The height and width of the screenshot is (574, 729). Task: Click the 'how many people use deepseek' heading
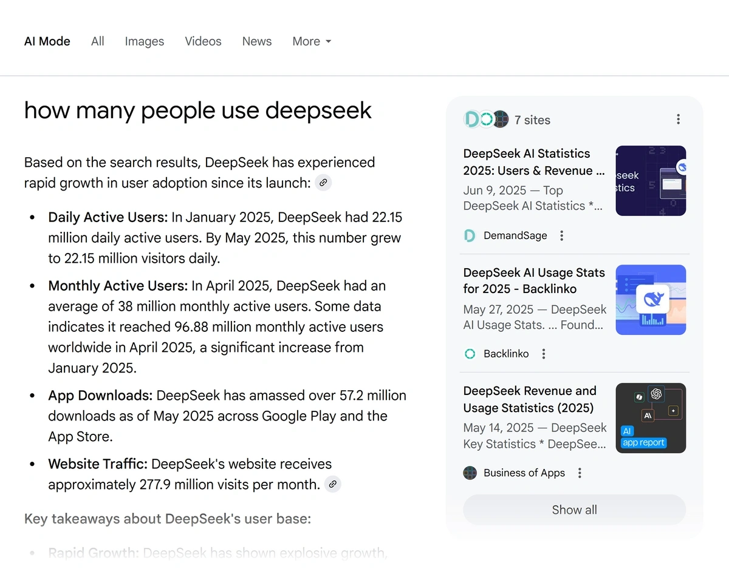point(198,110)
